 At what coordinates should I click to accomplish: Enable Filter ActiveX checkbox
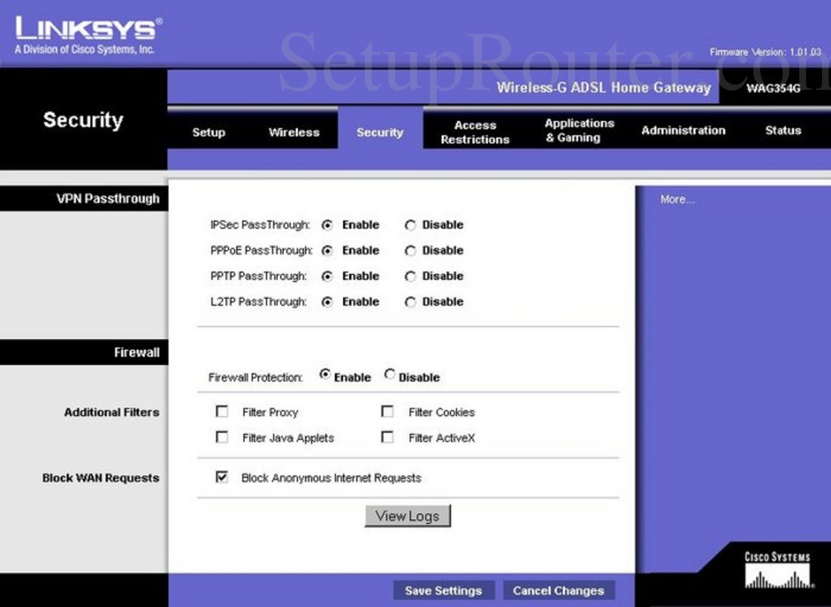[x=388, y=438]
